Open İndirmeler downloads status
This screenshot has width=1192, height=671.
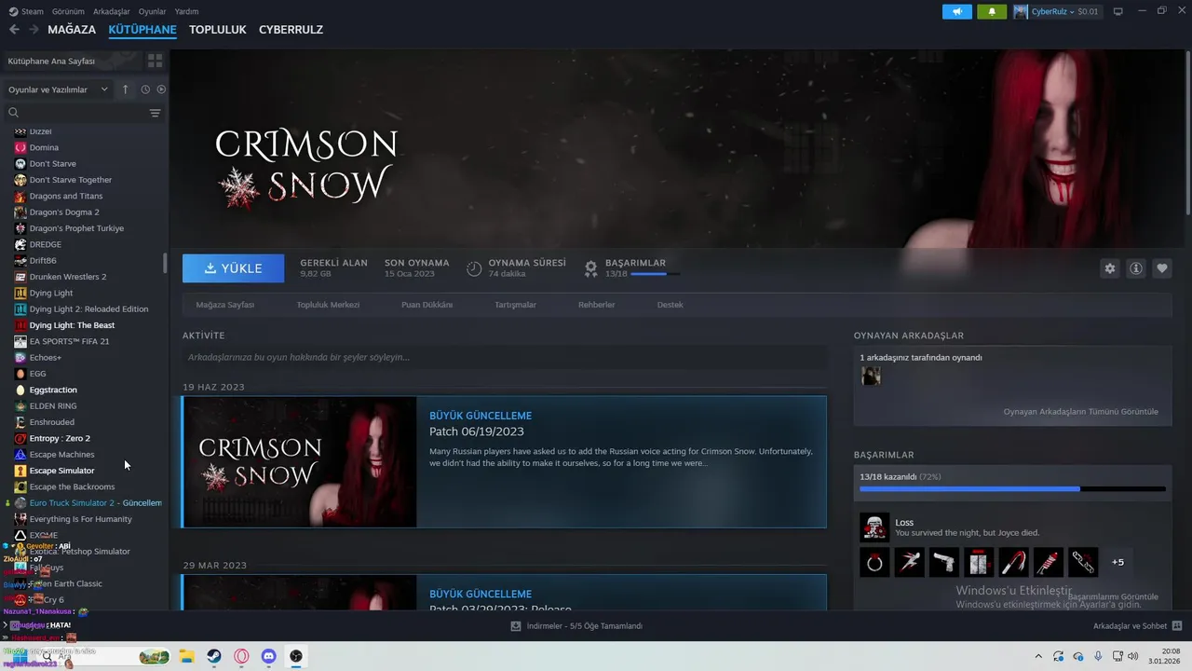(x=576, y=626)
